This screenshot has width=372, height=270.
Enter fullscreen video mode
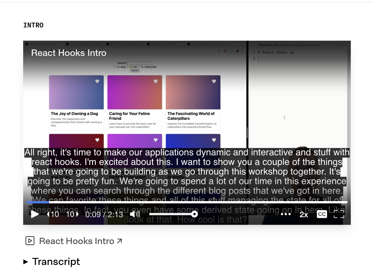click(339, 214)
